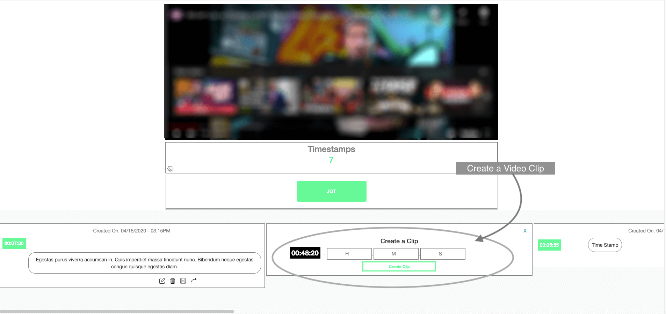Image resolution: width=666 pixels, height=314 pixels.
Task: Click the blurred video player
Action: pyautogui.click(x=331, y=72)
